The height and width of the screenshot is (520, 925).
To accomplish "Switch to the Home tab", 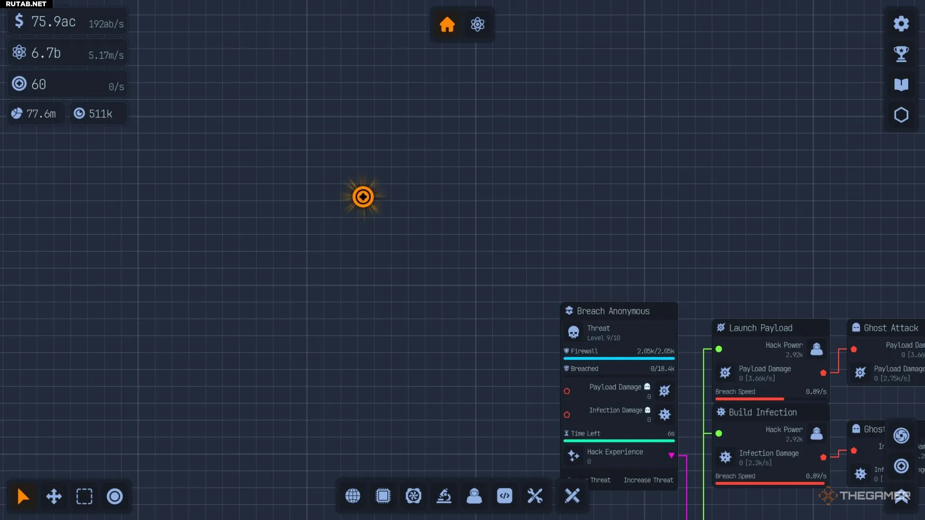I will coord(447,24).
